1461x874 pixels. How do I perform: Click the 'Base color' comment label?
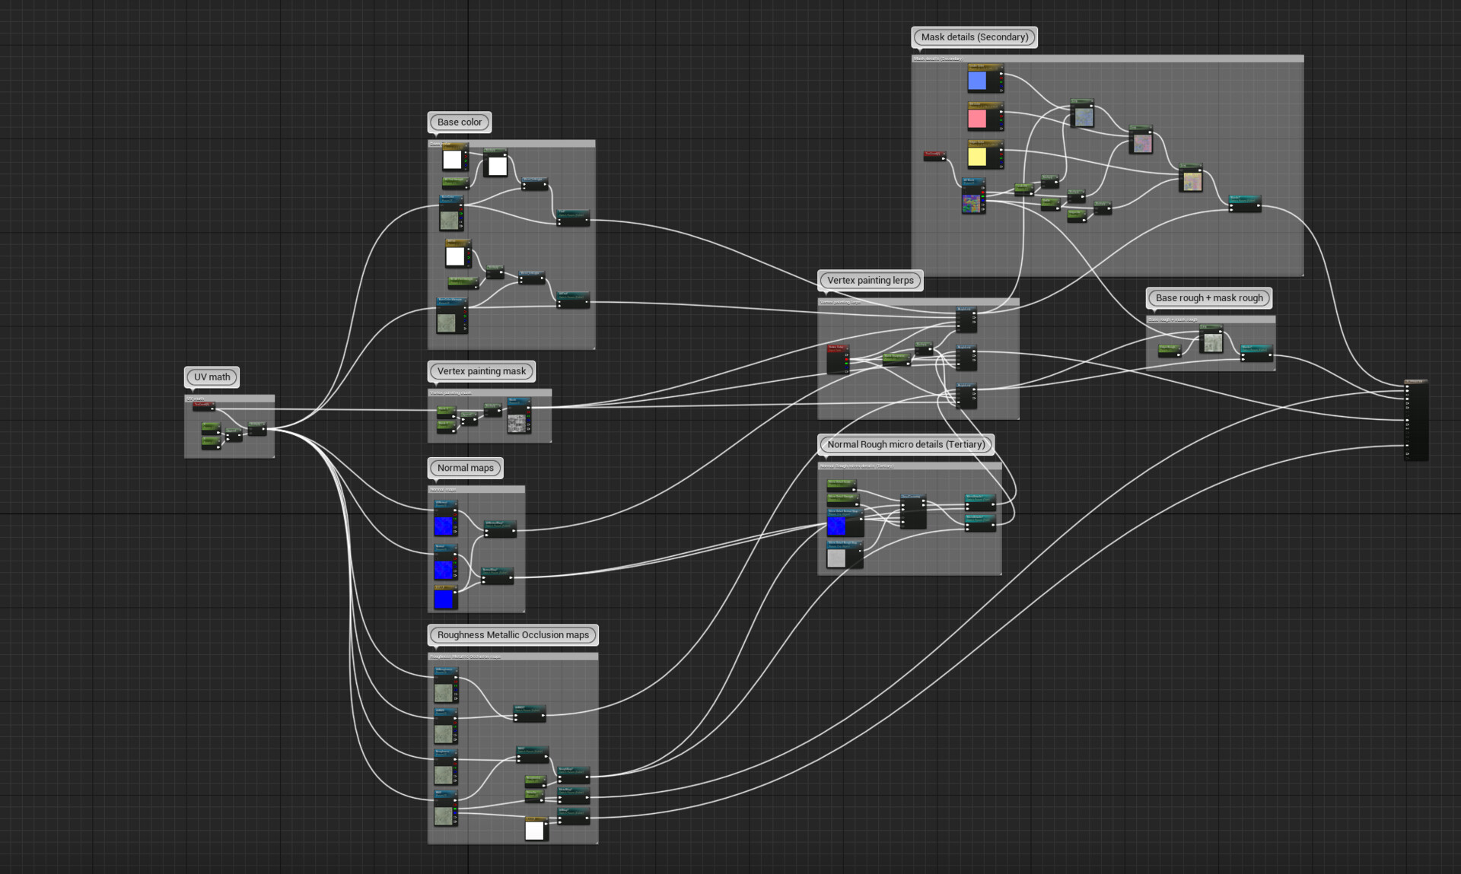click(459, 122)
